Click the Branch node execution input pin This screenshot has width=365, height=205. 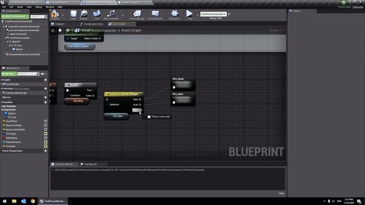68,91
